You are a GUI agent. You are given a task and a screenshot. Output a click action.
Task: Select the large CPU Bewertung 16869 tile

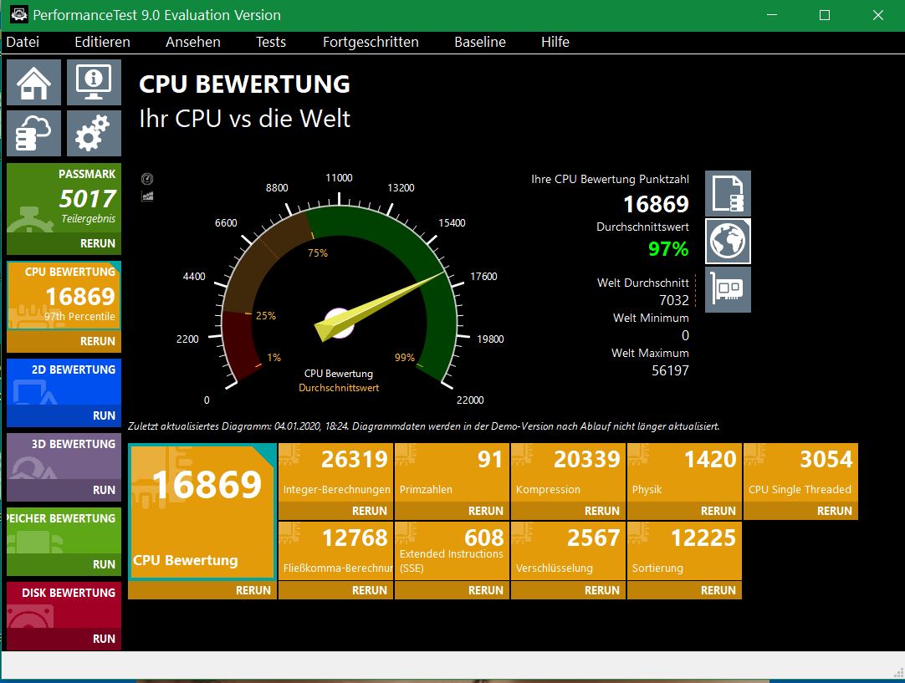(202, 512)
